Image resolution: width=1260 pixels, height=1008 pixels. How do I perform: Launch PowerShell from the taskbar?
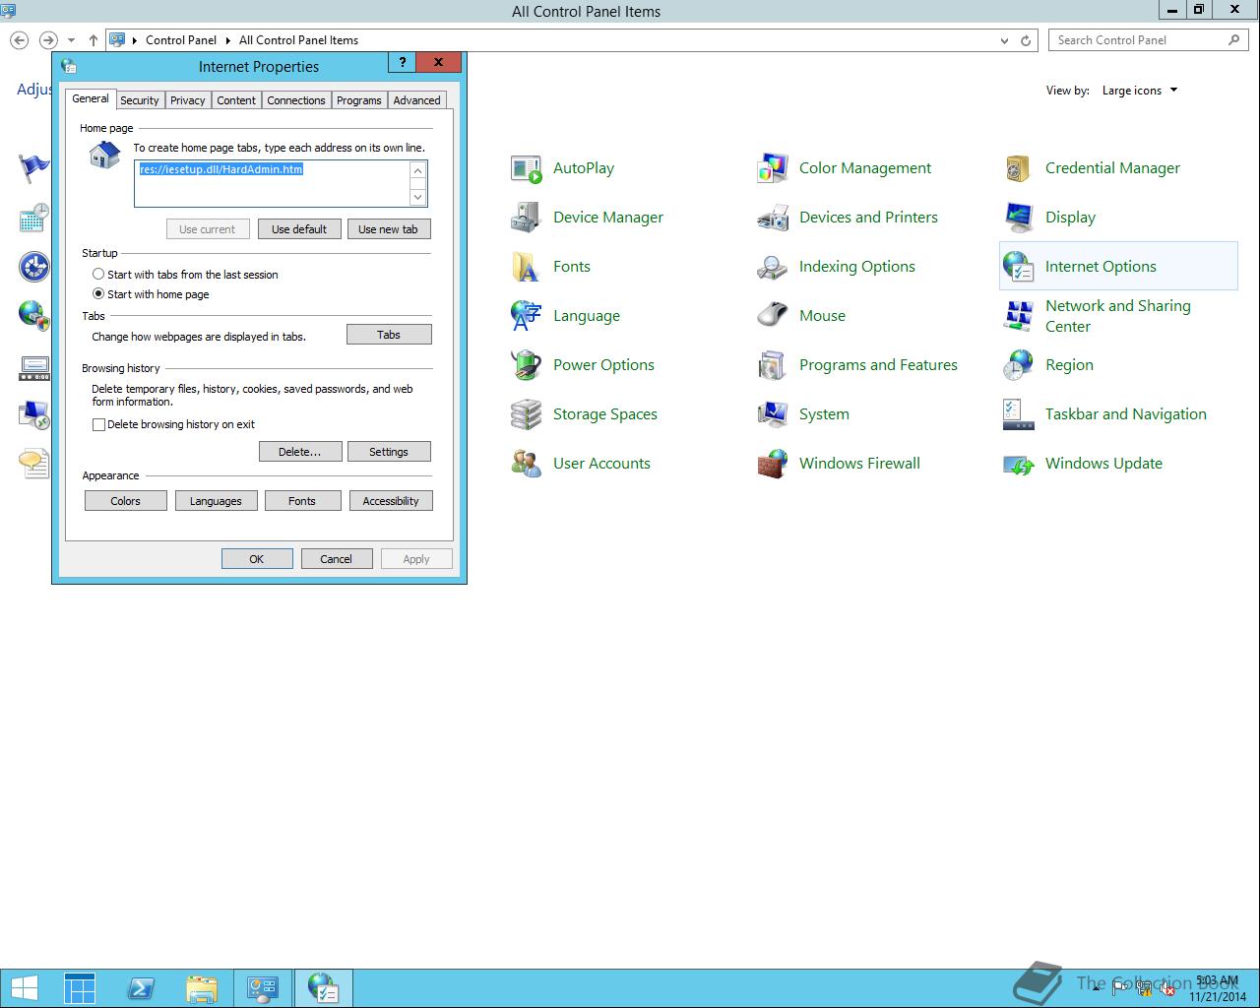tap(141, 988)
